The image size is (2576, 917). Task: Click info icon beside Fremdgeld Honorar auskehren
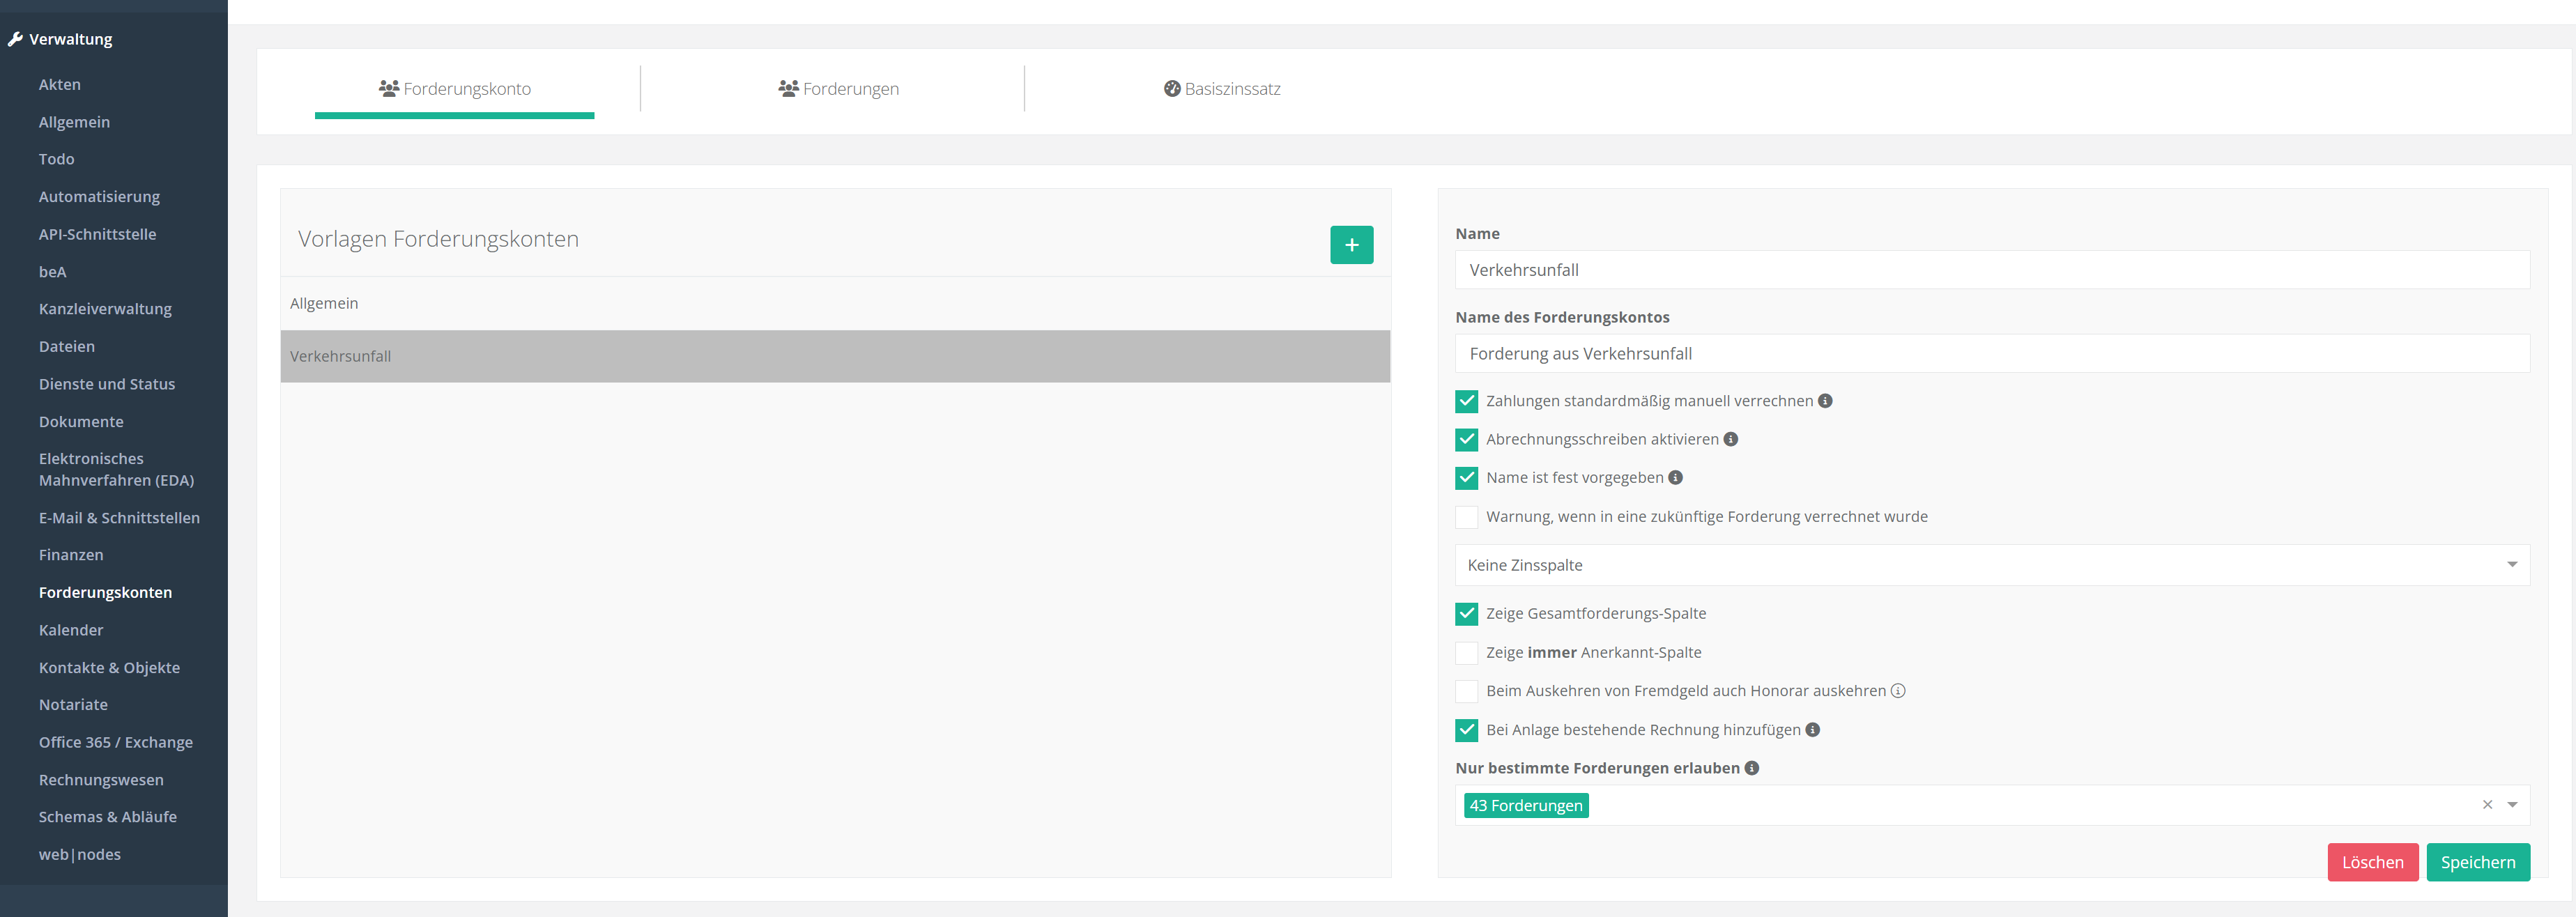(1898, 691)
